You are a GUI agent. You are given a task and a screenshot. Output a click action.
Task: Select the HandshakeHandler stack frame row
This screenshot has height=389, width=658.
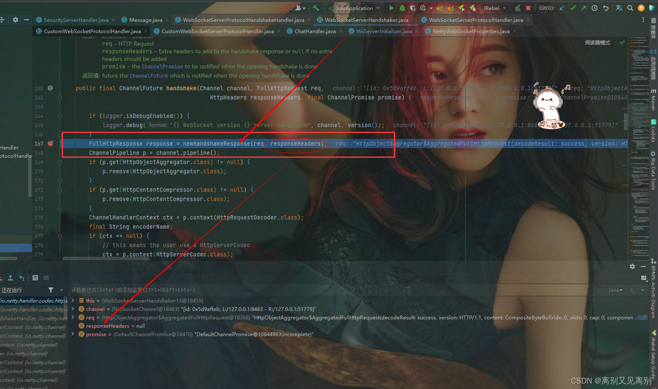34,318
